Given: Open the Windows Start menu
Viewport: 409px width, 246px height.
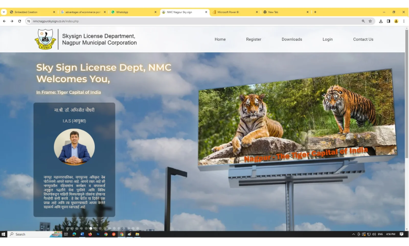Looking at the screenshot, I should (3, 234).
